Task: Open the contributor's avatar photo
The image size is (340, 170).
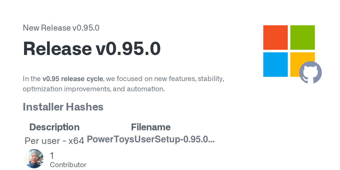Action: tap(34, 159)
